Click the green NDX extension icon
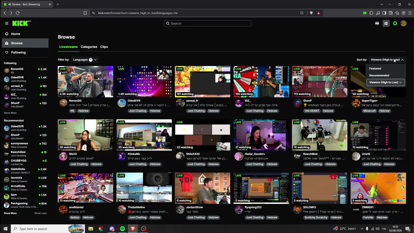This screenshot has width=414, height=233. [365, 13]
